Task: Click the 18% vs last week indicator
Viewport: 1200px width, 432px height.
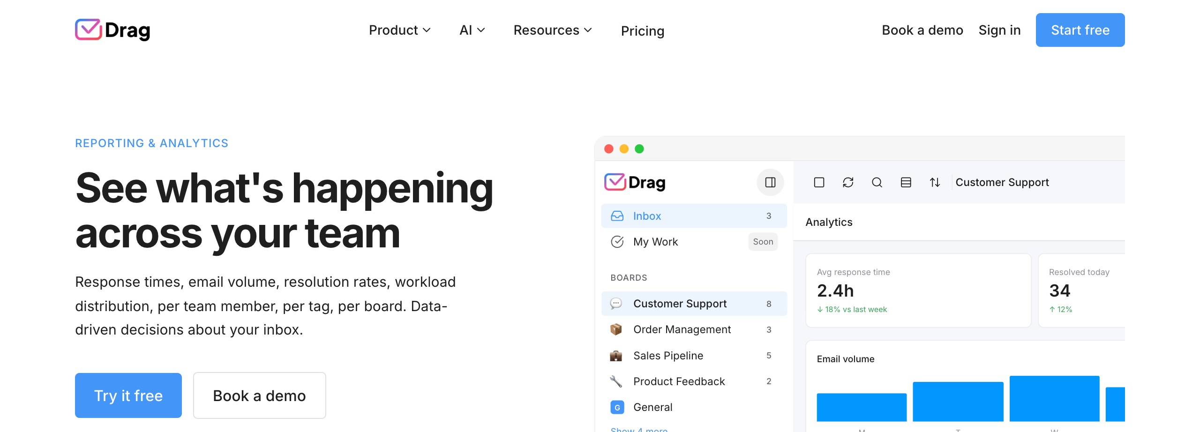Action: pos(852,310)
